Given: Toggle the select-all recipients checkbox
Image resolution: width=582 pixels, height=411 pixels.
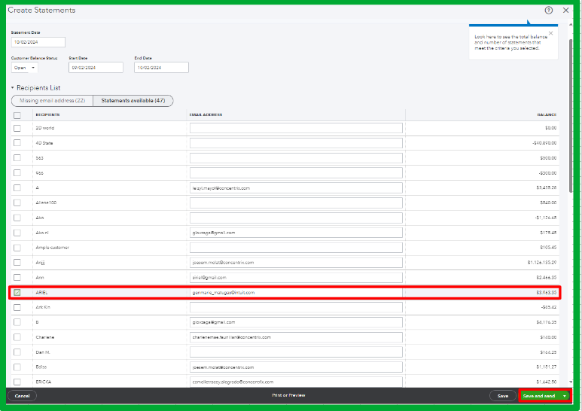Looking at the screenshot, I should click(x=17, y=115).
